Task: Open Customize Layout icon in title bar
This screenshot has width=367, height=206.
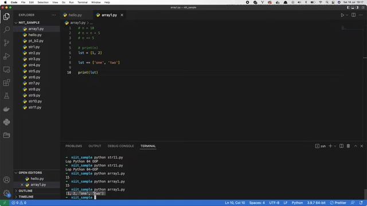Action: click(362, 7)
